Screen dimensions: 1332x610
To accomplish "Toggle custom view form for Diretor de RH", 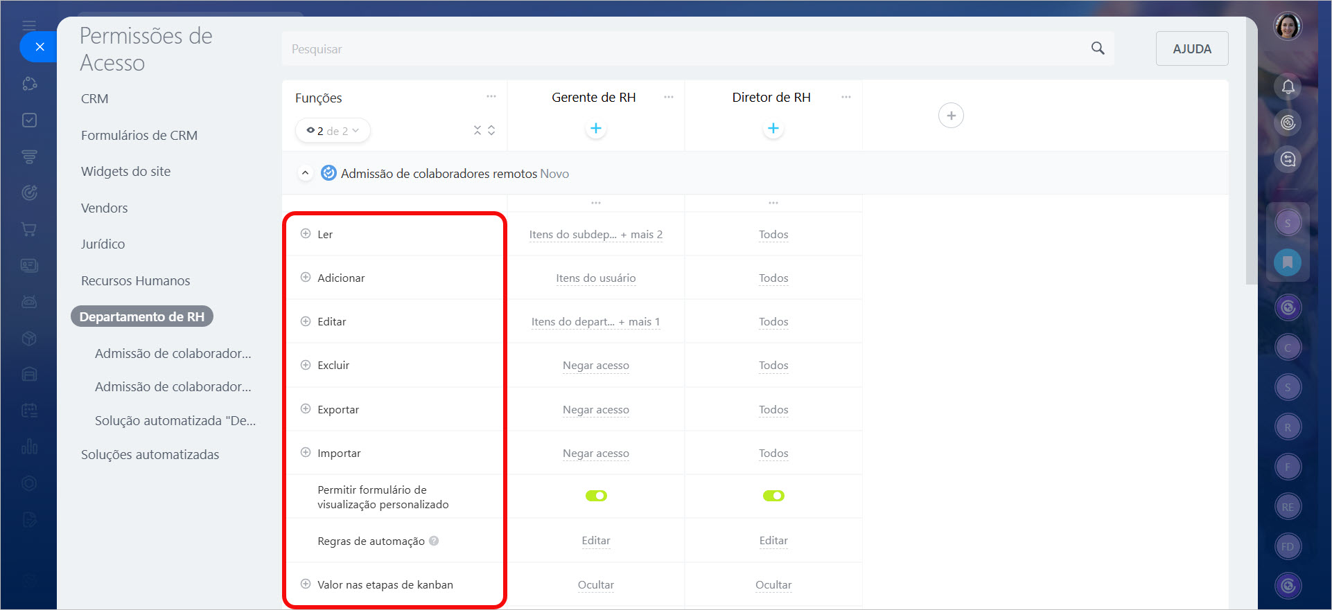I will (x=773, y=496).
